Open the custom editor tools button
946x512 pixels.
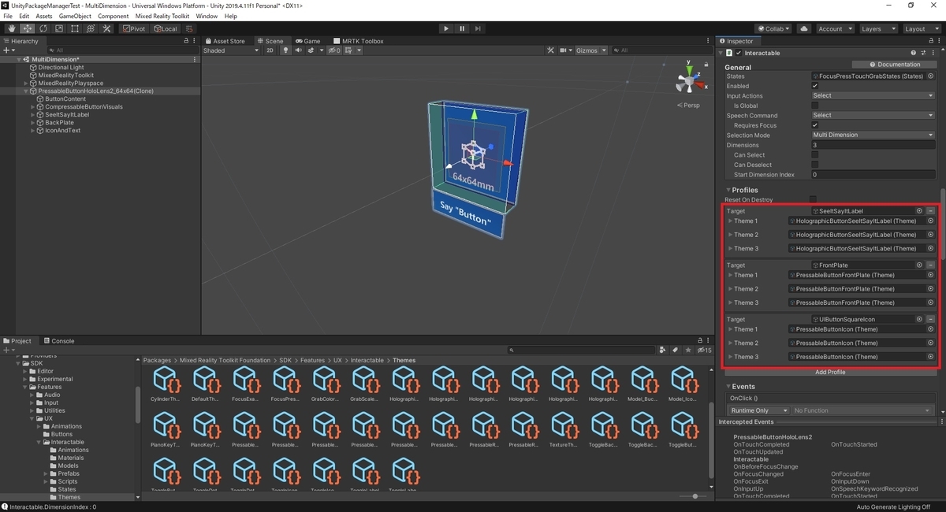pyautogui.click(x=106, y=28)
